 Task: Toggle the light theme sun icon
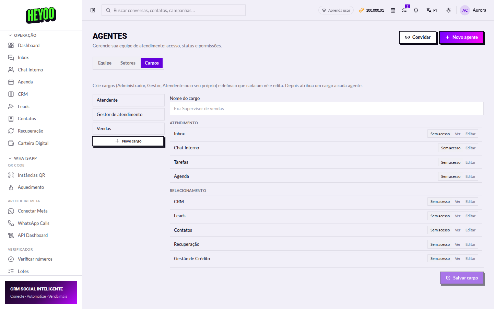(448, 10)
